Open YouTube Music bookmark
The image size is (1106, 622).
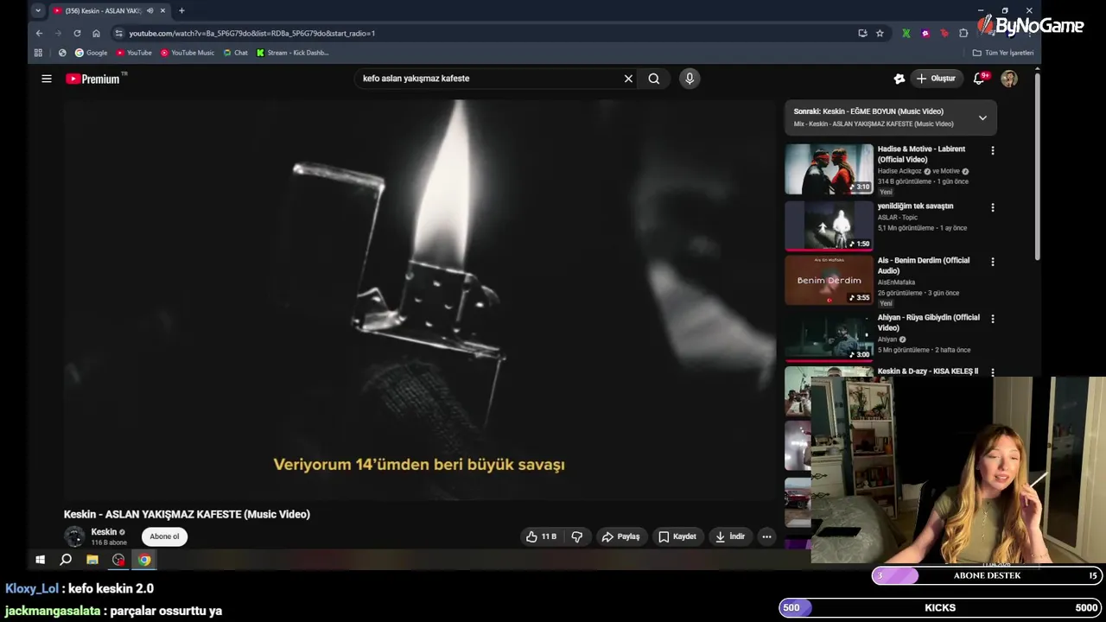[188, 53]
